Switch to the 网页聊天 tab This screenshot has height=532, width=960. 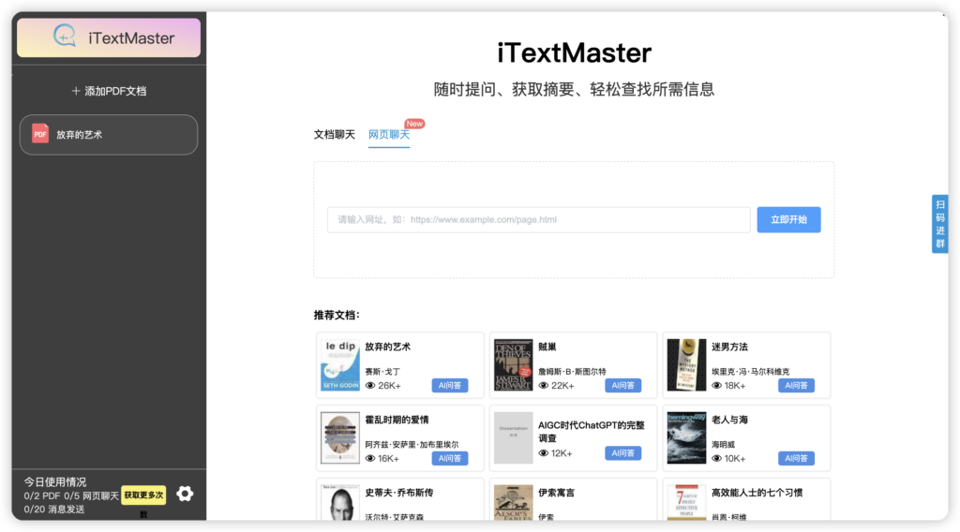point(389,135)
